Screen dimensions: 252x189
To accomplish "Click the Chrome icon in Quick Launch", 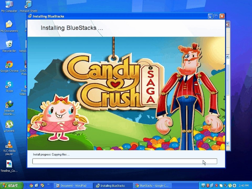I will tap(31, 186).
